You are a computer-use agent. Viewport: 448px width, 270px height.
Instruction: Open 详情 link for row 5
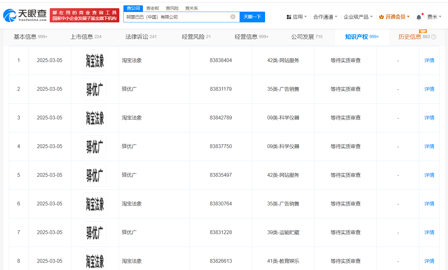(x=429, y=175)
